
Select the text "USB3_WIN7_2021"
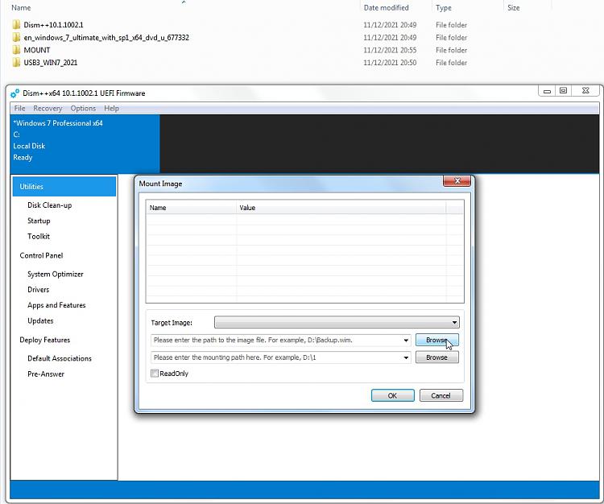coord(51,62)
